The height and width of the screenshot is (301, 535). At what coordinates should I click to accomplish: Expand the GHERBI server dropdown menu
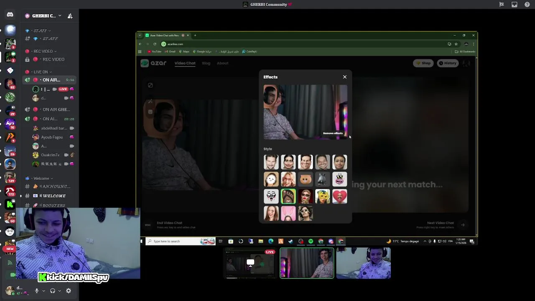(59, 16)
